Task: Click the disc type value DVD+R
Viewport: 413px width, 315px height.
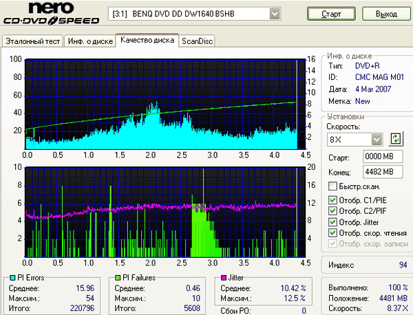Action: point(368,66)
